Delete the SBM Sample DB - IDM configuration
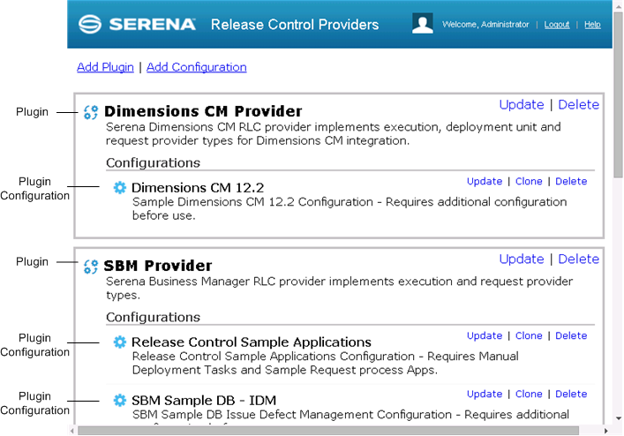Screen dimensions: 624x436 571,394
